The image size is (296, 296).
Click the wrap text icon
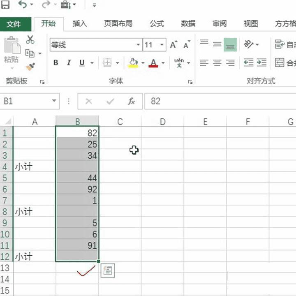pyautogui.click(x=280, y=44)
